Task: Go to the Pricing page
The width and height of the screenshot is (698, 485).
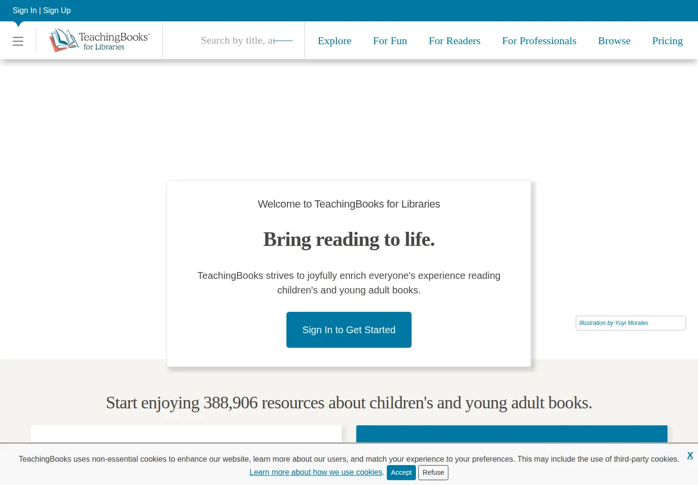Action: (667, 41)
